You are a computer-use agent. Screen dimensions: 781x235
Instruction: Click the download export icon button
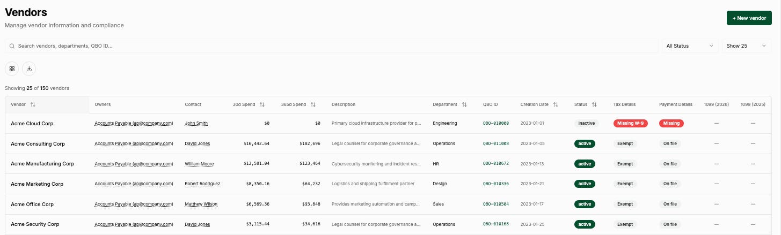click(x=29, y=69)
